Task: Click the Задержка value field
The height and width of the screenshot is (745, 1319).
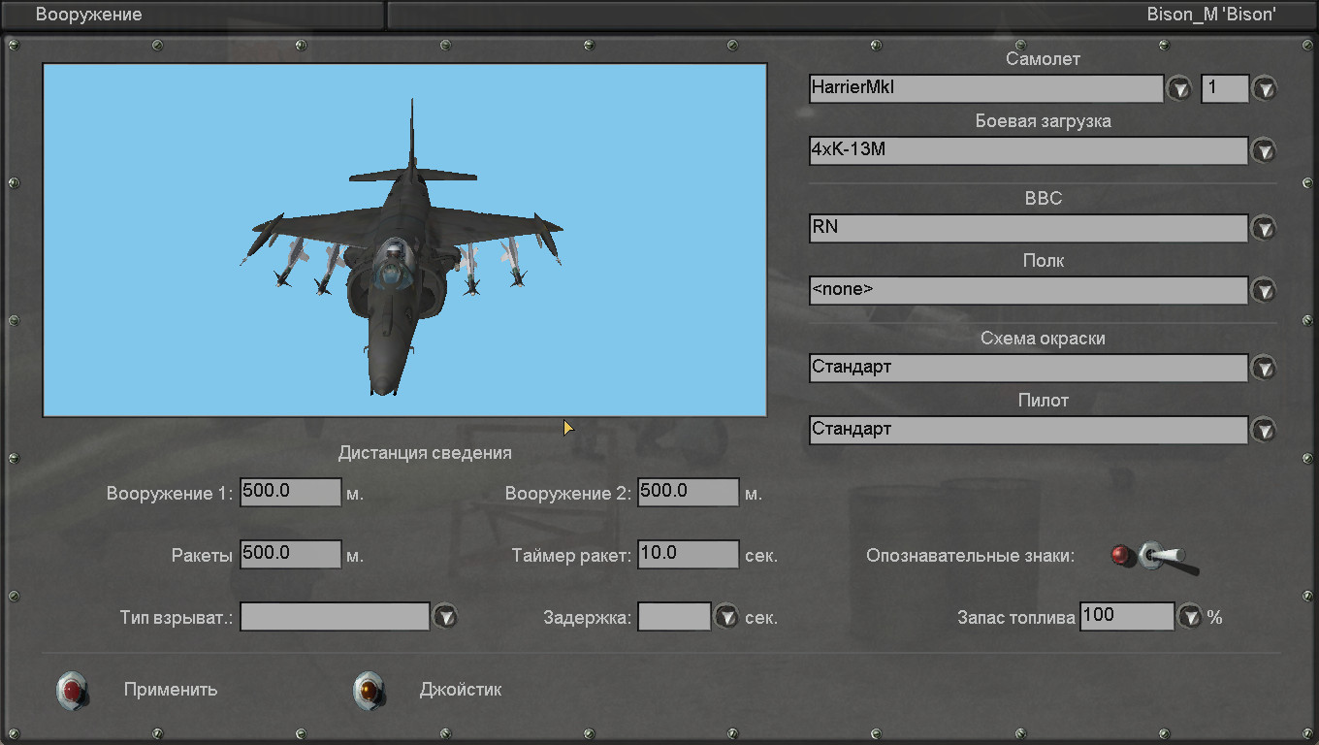Action: point(675,616)
